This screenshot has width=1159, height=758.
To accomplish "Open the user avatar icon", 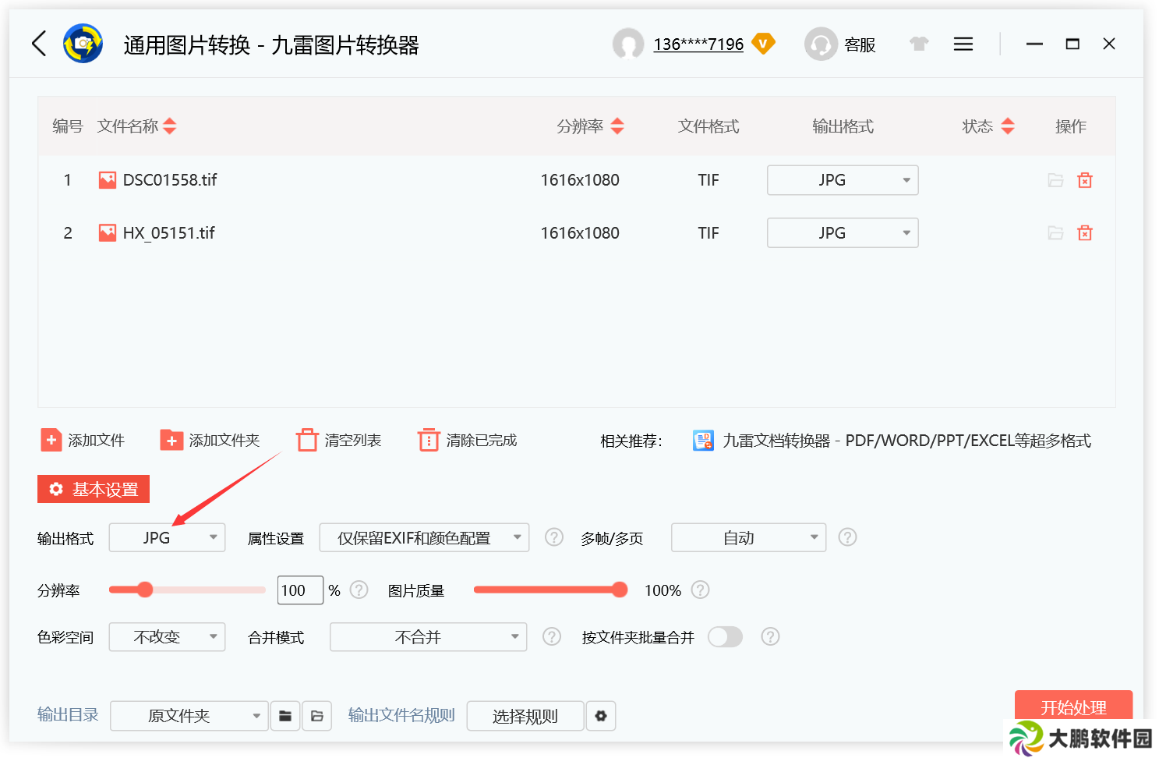I will coord(628,44).
